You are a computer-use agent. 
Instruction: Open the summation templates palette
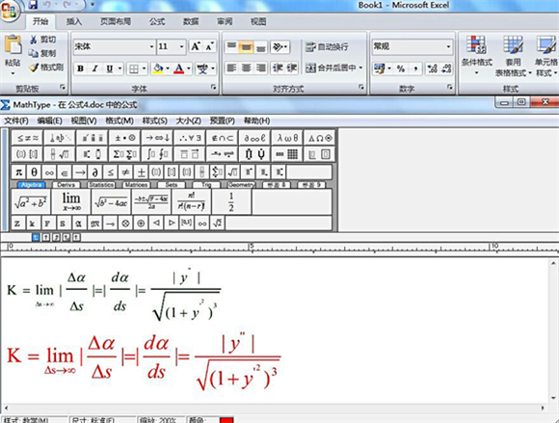click(124, 154)
